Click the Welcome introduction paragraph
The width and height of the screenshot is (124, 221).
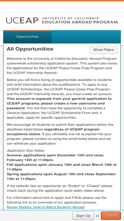(x=62, y=66)
